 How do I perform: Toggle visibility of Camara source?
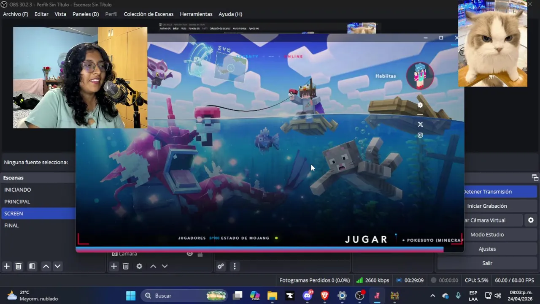tap(190, 253)
